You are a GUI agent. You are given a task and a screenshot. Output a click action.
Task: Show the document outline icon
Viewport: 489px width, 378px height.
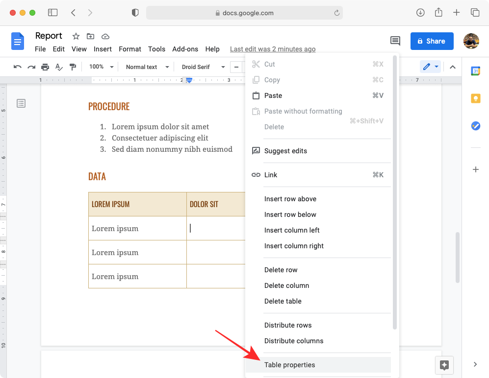(20, 103)
